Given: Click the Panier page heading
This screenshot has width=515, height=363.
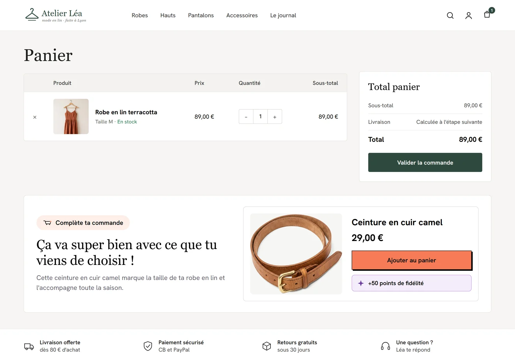Looking at the screenshot, I should pyautogui.click(x=48, y=55).
